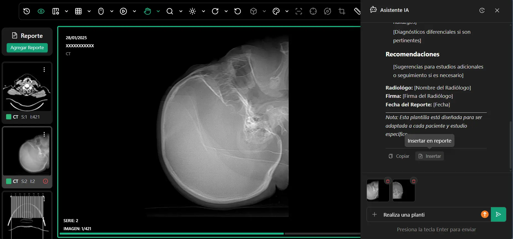This screenshot has height=239, width=513.
Task: Click Insertar to insert into report
Action: click(430, 156)
